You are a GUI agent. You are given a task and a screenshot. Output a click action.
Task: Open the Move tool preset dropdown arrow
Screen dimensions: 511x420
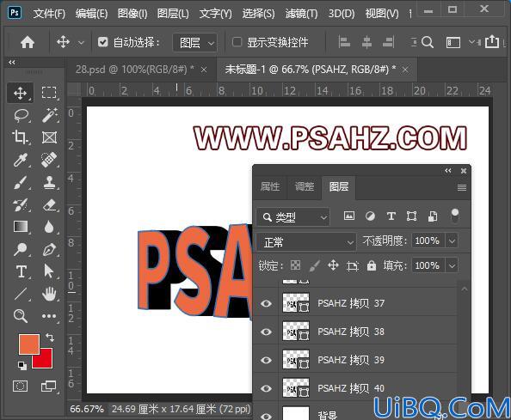coord(81,43)
